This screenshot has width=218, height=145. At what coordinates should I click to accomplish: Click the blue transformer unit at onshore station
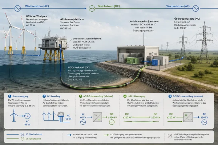point(156,62)
